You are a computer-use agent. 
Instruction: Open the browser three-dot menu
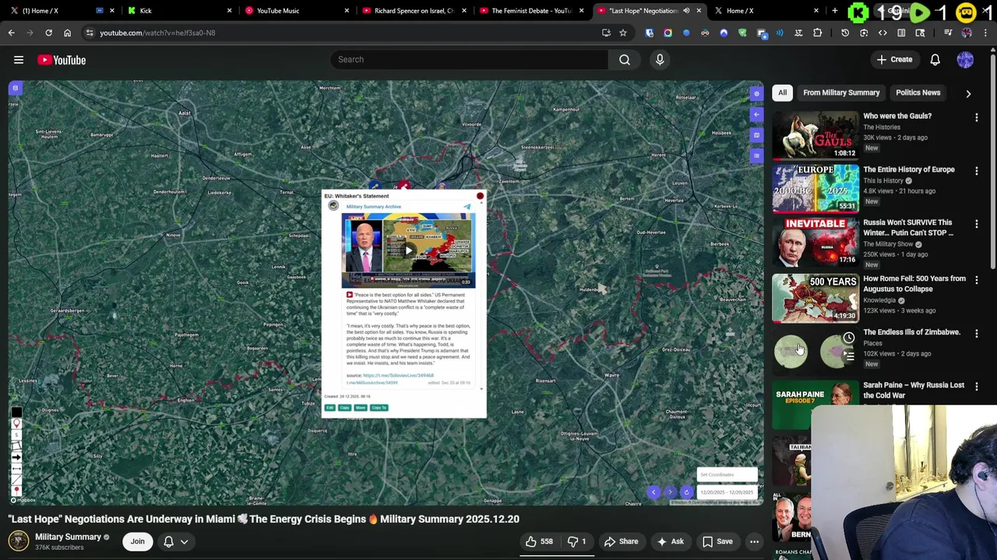[x=985, y=33]
